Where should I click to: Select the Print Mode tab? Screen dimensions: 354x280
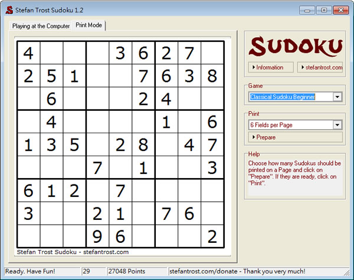click(x=88, y=25)
